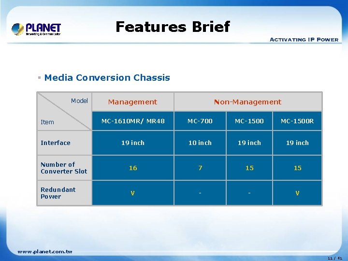Click slot count "15" in MC-1500R column
Screen dimensions: 348x261
pos(297,168)
